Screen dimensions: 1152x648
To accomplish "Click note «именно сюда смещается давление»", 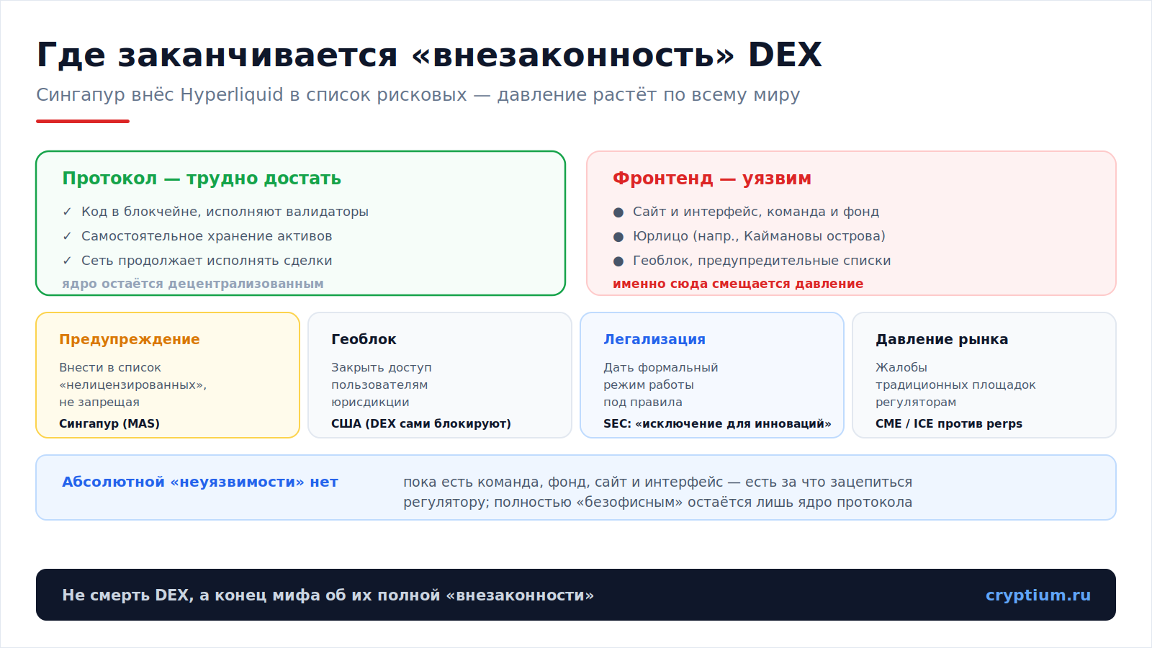I will coord(738,284).
